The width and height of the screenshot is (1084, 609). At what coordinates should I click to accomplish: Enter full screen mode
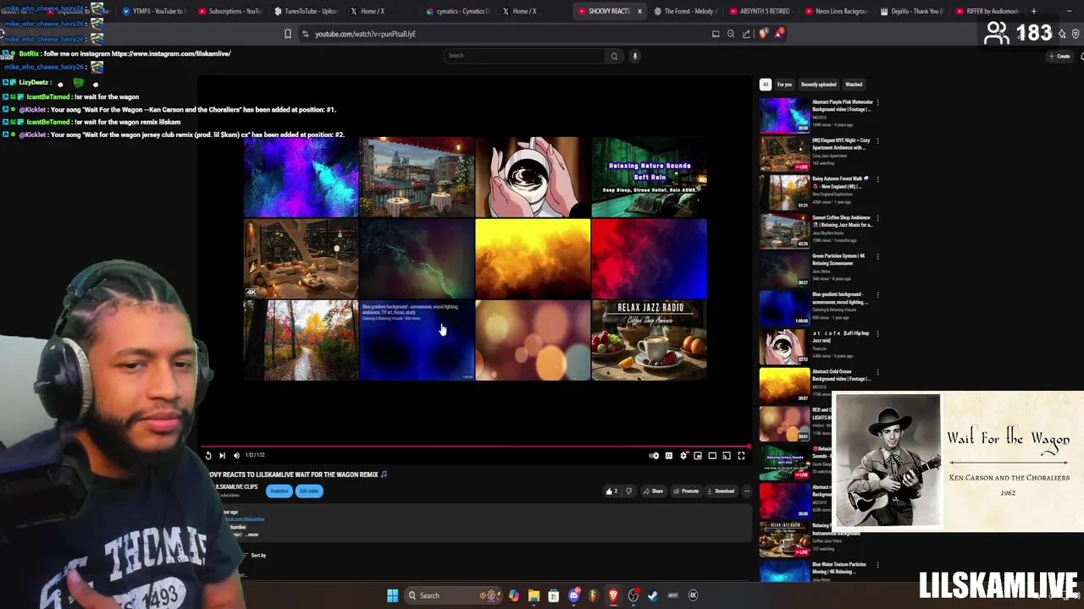click(741, 456)
